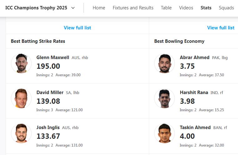Open the Squads tab
Screen dimensions: 238x155
coord(226,8)
